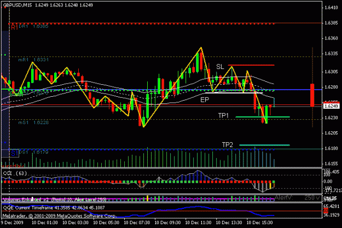Click the 1.6305 price axis value
Image resolution: width=342 pixels, height=228 pixels.
[x=331, y=72]
